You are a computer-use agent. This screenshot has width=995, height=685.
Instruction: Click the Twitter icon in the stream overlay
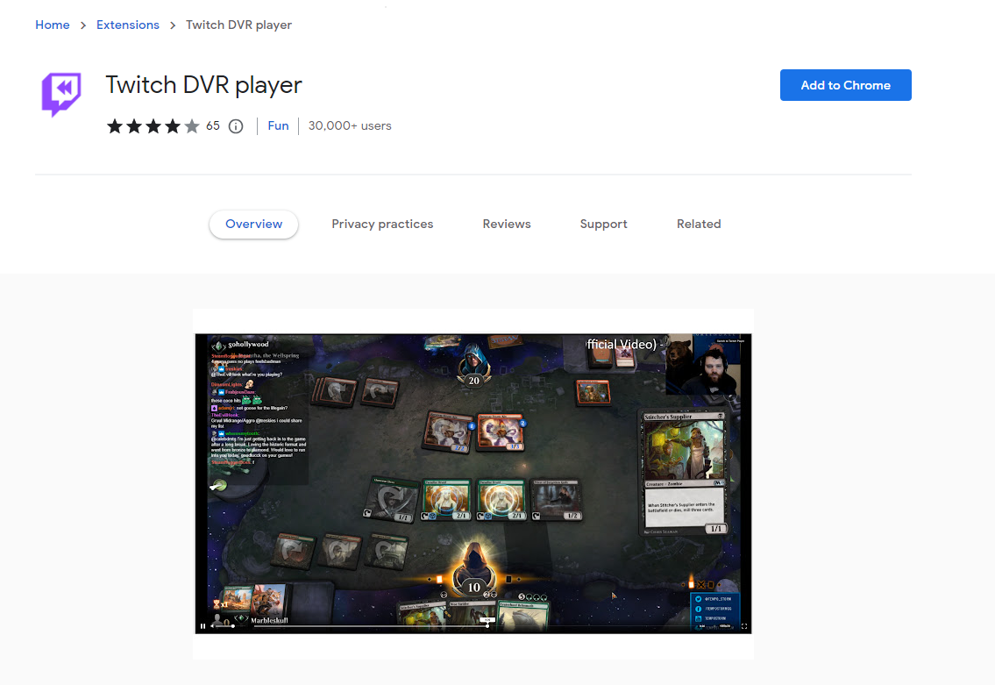(x=698, y=598)
